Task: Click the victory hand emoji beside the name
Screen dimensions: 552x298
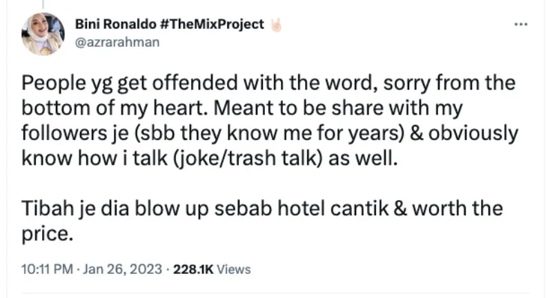Action: pos(277,25)
